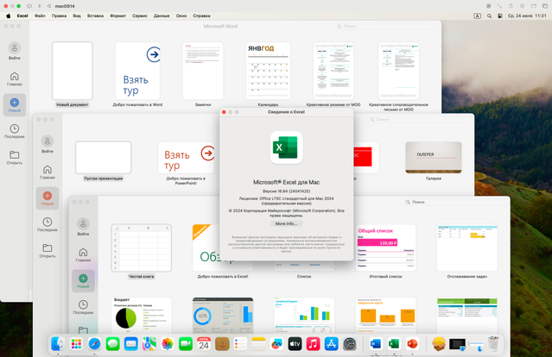
Task: Switch to Excel from the Dock
Action: 394,344
